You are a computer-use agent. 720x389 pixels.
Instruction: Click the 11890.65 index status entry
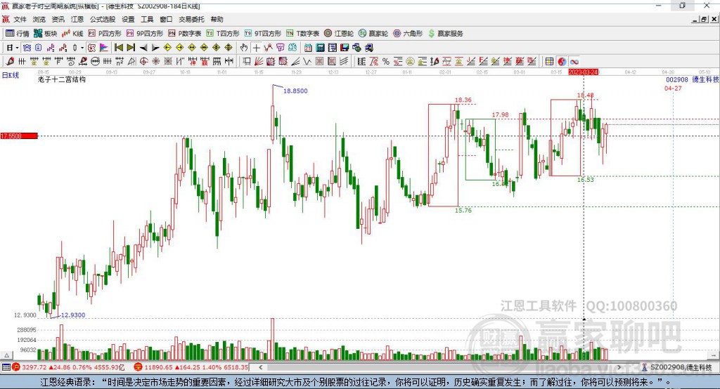pos(191,367)
